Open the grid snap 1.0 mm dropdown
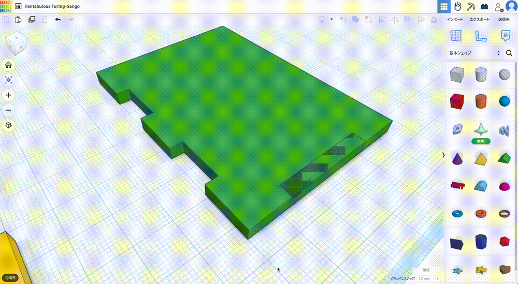518x284 pixels. [427, 278]
